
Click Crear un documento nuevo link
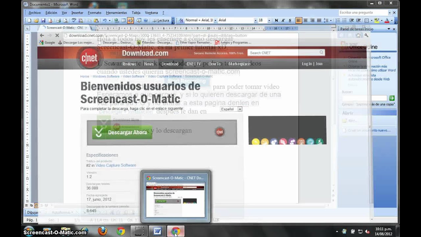pos(369,130)
